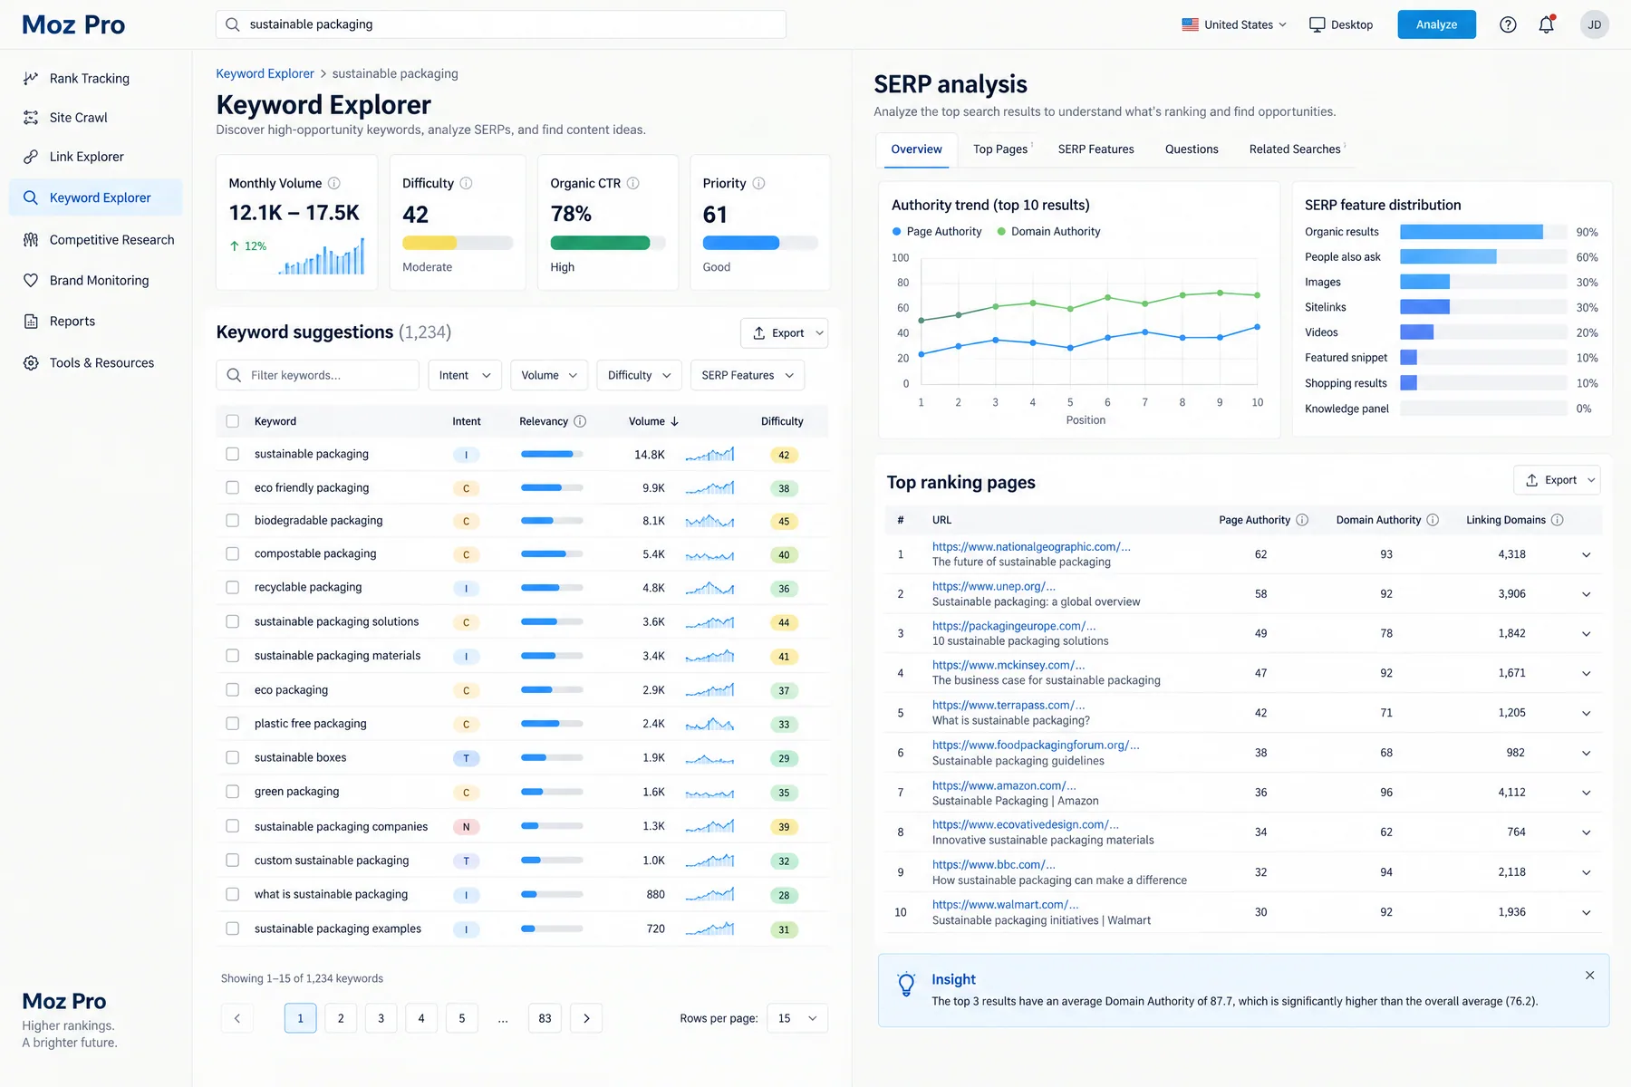Open Brand Monitoring in the sidebar
The height and width of the screenshot is (1087, 1631).
click(95, 281)
